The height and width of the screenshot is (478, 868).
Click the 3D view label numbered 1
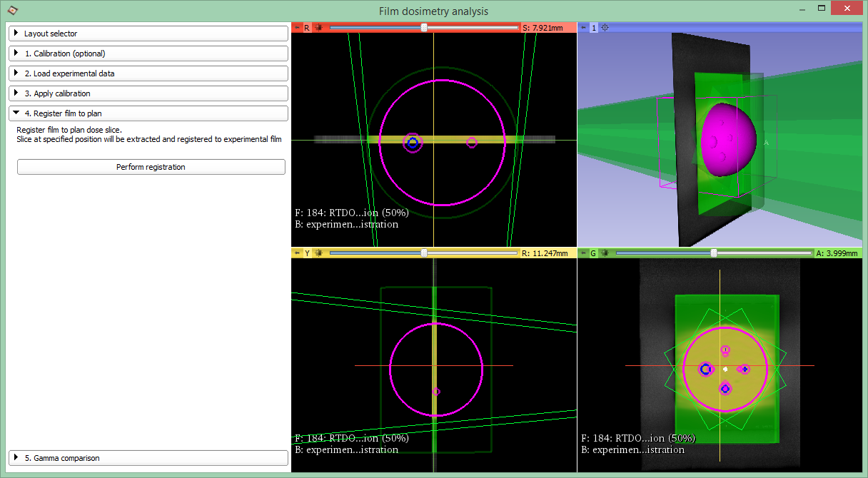point(593,28)
